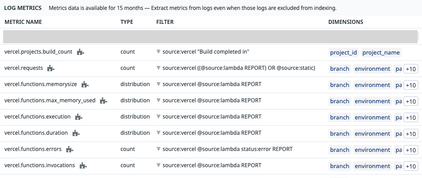Open the vercel.functions.errors metric

[x=33, y=149]
